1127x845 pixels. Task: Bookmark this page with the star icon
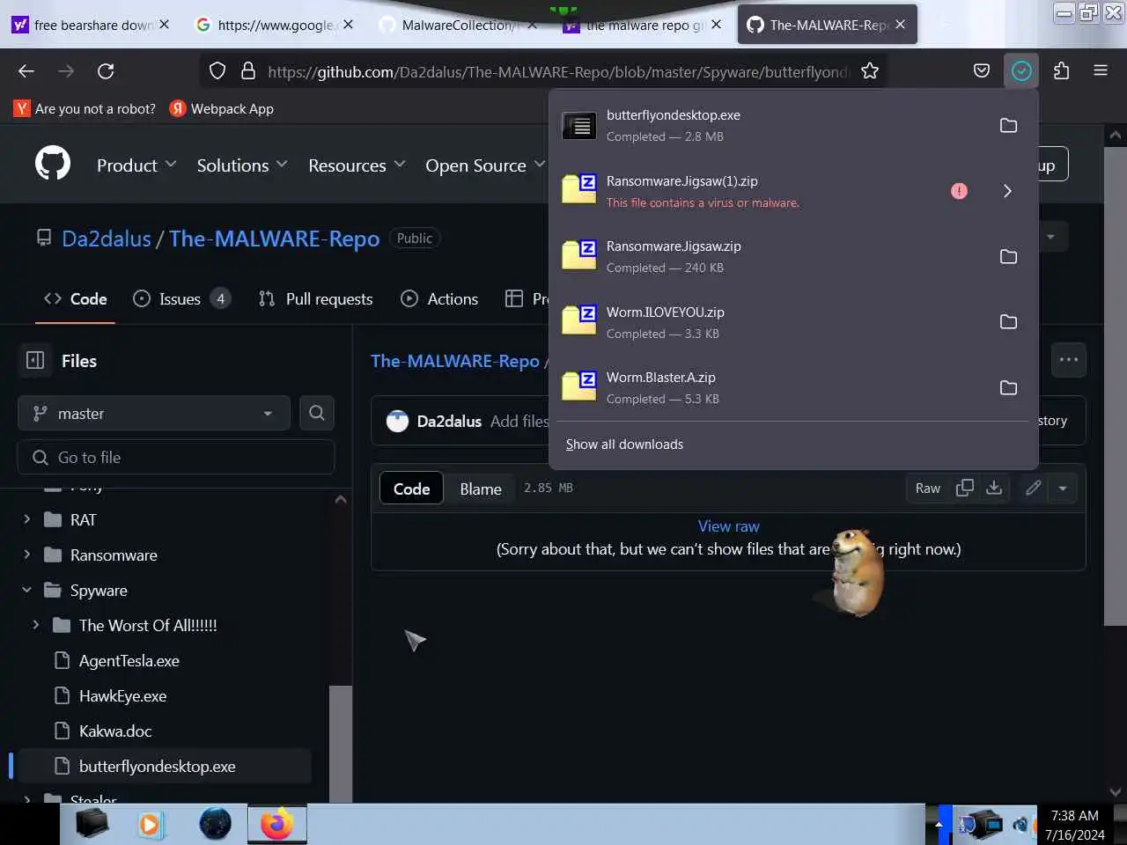coord(870,71)
